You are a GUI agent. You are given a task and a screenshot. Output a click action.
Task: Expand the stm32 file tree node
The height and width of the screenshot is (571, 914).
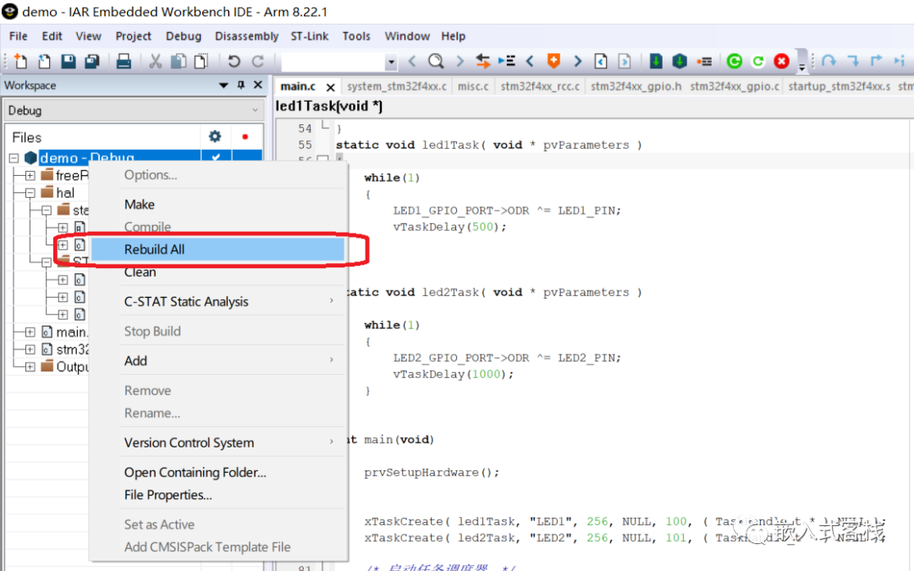click(30, 349)
